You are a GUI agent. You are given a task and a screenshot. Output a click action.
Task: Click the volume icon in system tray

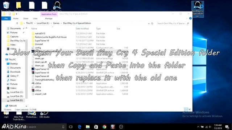(x=210, y=127)
